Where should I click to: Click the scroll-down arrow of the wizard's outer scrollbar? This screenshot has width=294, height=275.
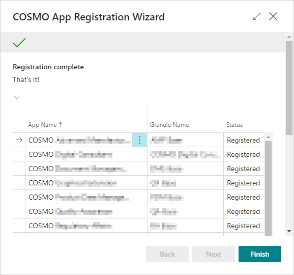click(x=289, y=231)
